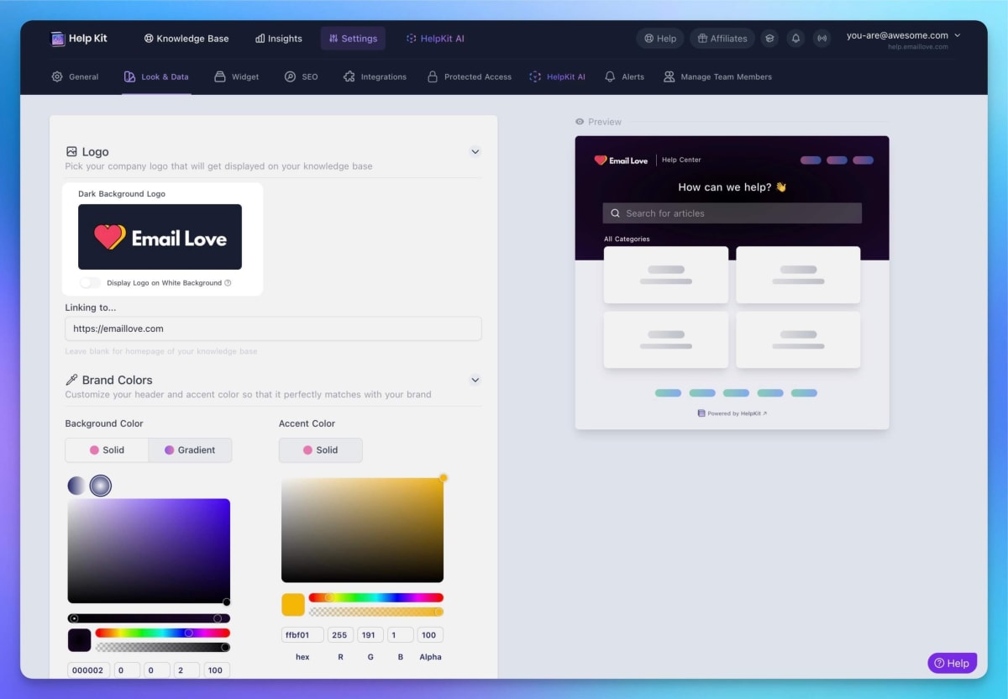Image resolution: width=1008 pixels, height=699 pixels.
Task: Switch to the Widget settings tab
Action: pyautogui.click(x=236, y=76)
